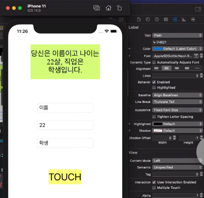The image size is (204, 198).
Task: Click Shadow Offset Width stepper
Action: click(175, 138)
